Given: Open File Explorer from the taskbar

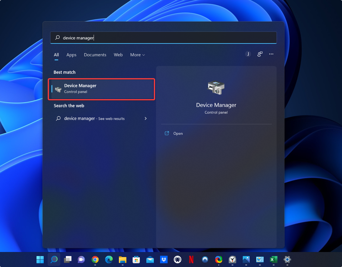Looking at the screenshot, I should coord(123,259).
